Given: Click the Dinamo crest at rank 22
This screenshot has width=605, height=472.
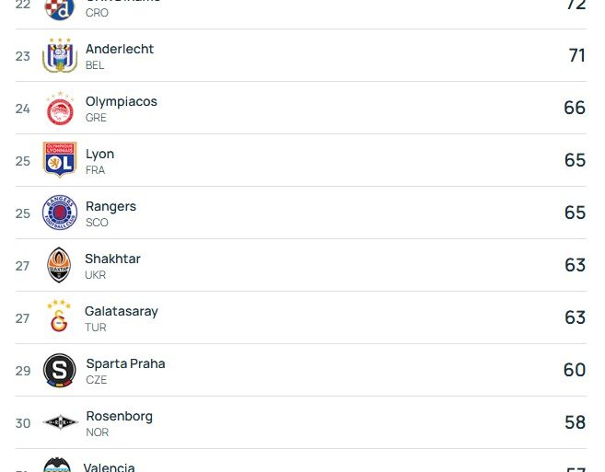Looking at the screenshot, I should coord(60,9).
